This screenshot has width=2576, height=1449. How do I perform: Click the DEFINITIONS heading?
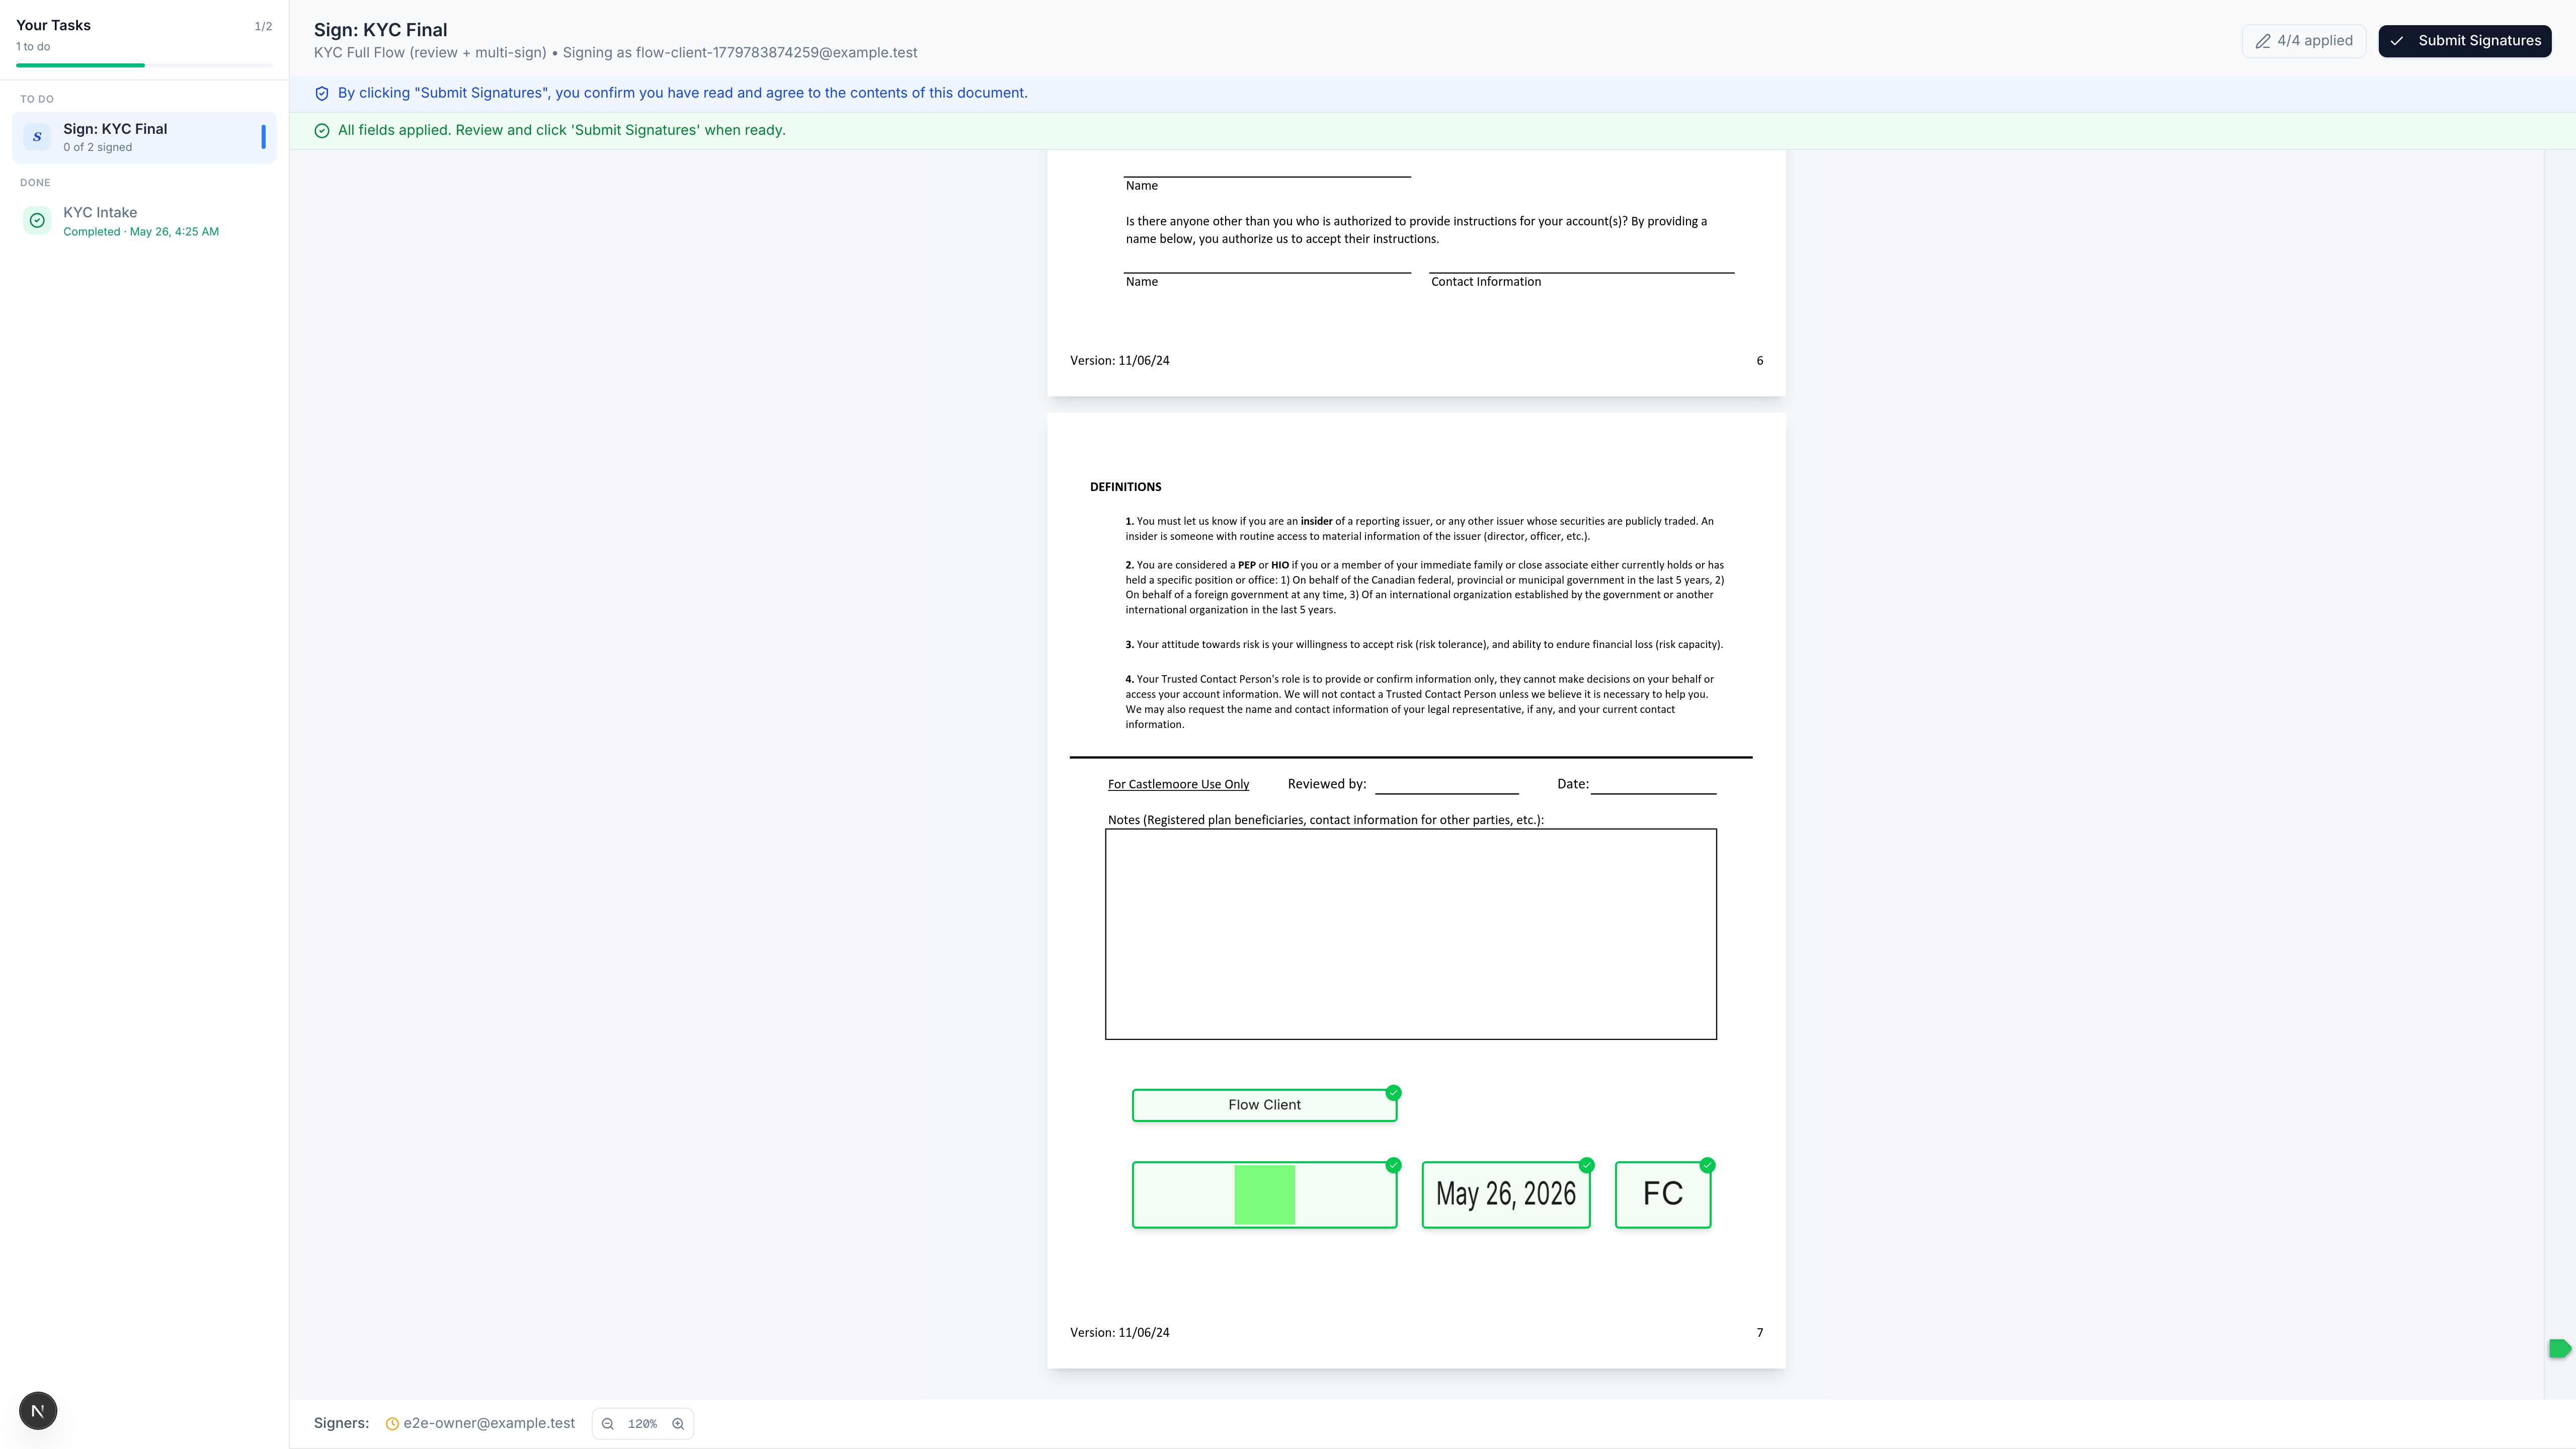(x=1125, y=487)
